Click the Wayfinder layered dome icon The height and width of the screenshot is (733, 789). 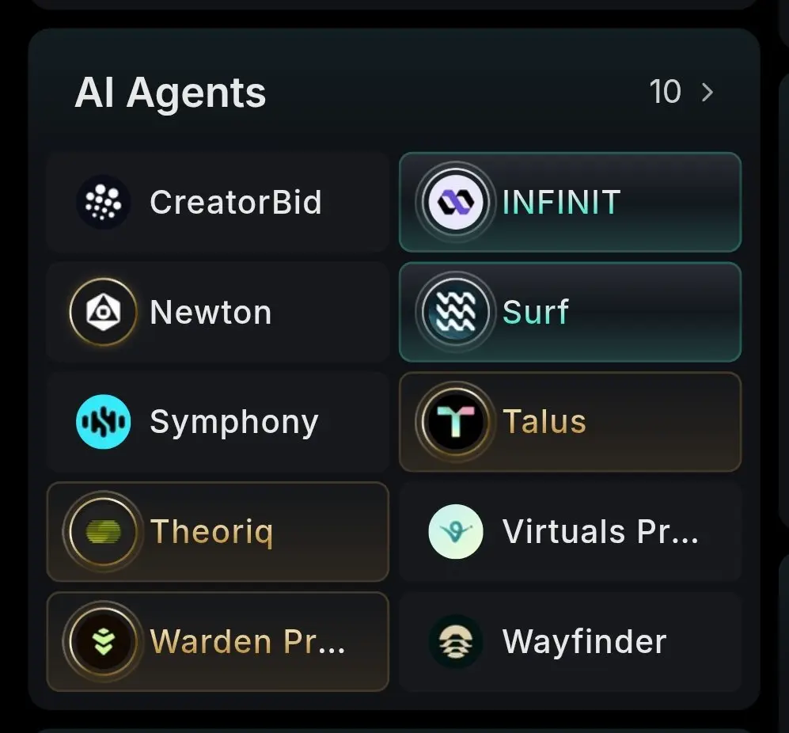coord(455,641)
